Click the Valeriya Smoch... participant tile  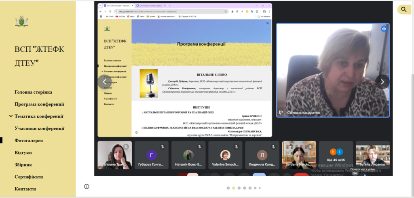coord(225,155)
